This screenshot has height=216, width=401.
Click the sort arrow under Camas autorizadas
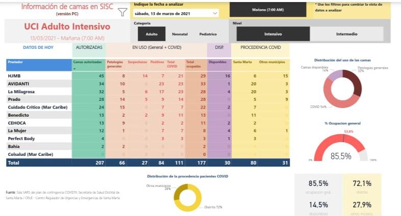point(75,68)
